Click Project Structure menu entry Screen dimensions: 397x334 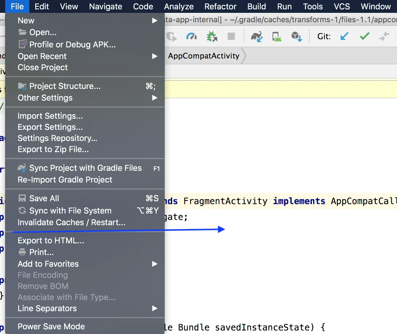65,86
